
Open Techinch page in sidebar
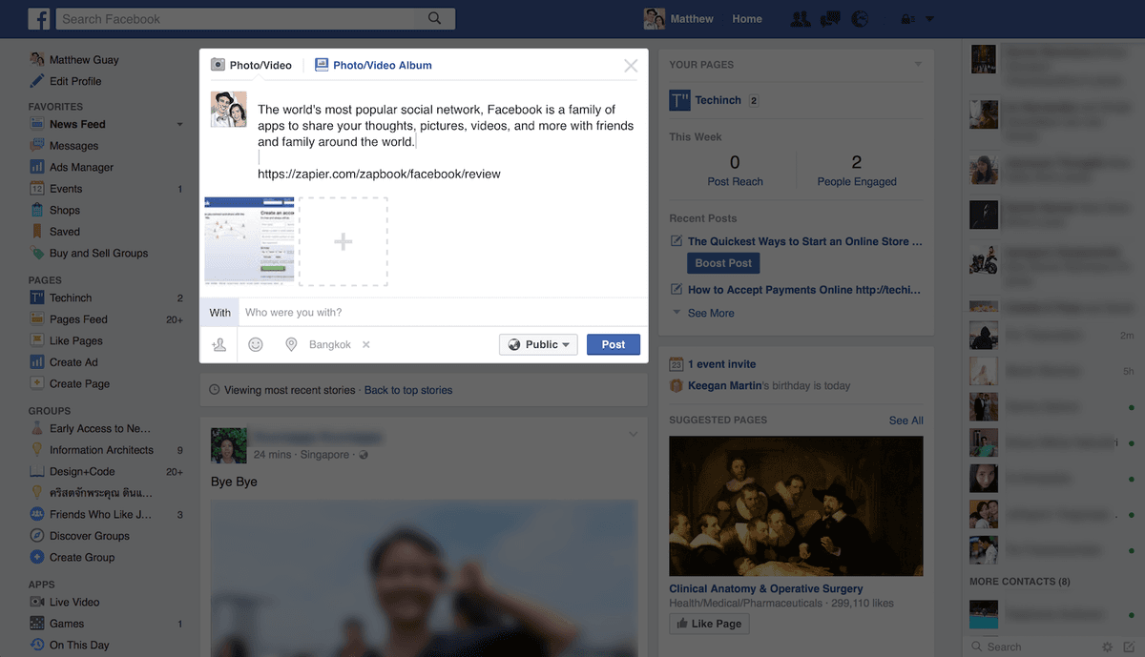click(x=71, y=298)
